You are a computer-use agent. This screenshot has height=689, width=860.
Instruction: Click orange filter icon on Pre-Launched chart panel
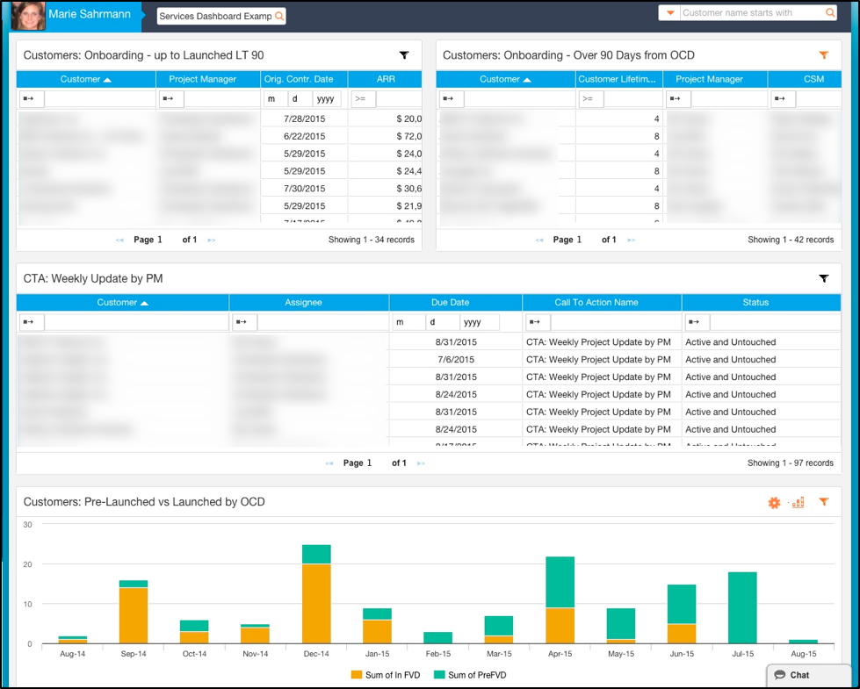(823, 502)
